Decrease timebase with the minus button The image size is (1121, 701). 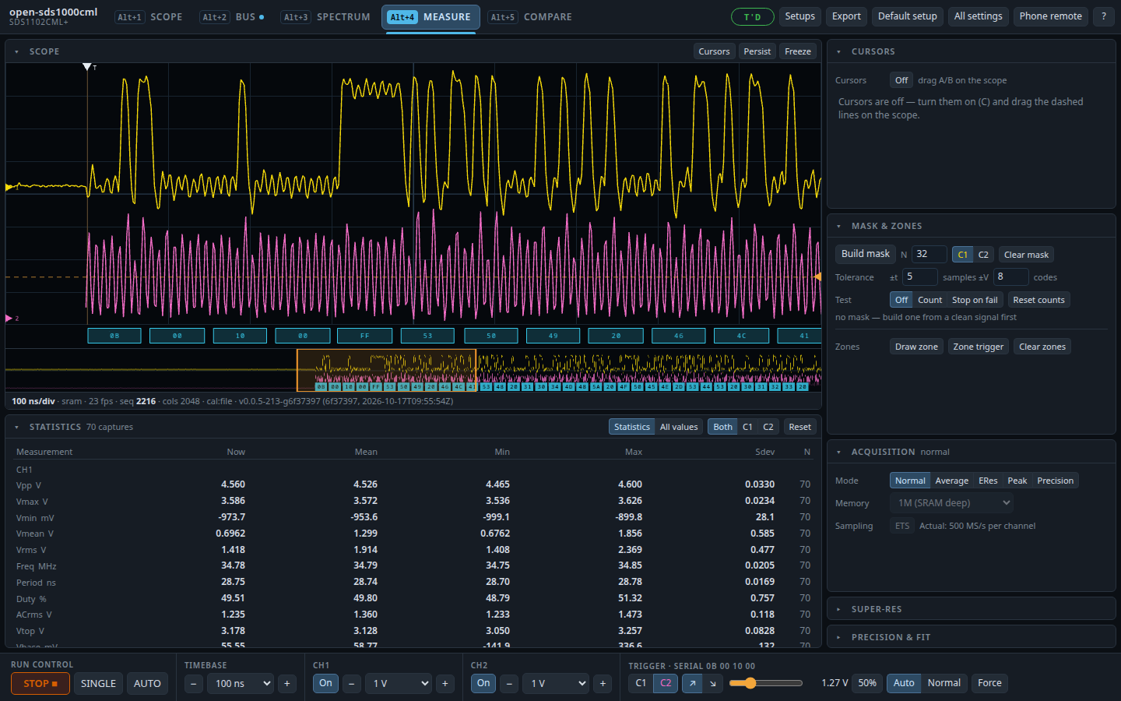pyautogui.click(x=194, y=684)
